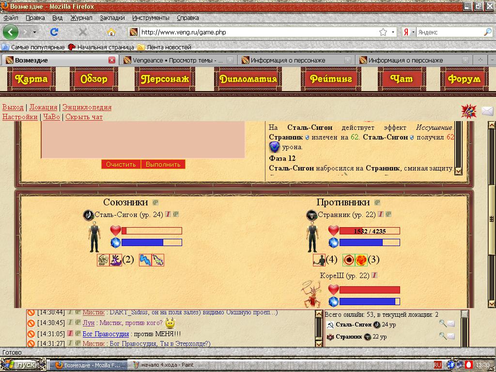Click the Firefox back arrow button
Image resolution: width=496 pixels, height=372 pixels.
[11, 32]
